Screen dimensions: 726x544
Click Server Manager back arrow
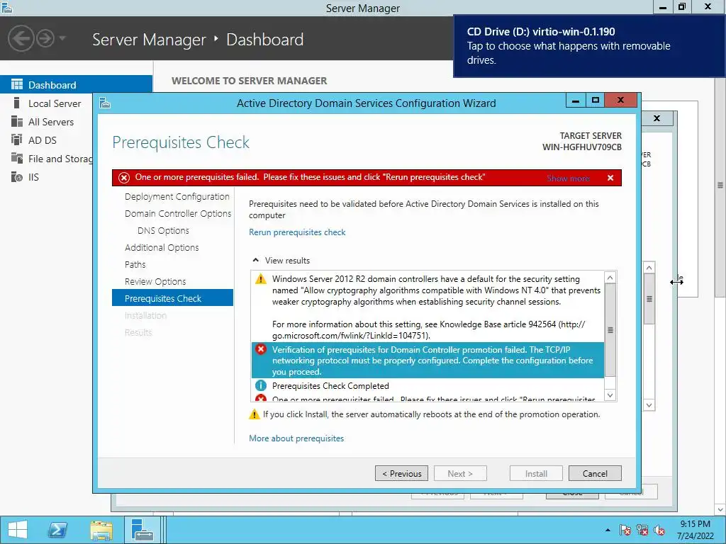click(x=21, y=38)
